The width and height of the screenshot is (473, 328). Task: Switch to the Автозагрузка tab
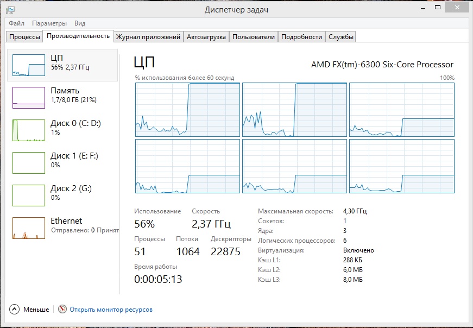[x=206, y=37]
